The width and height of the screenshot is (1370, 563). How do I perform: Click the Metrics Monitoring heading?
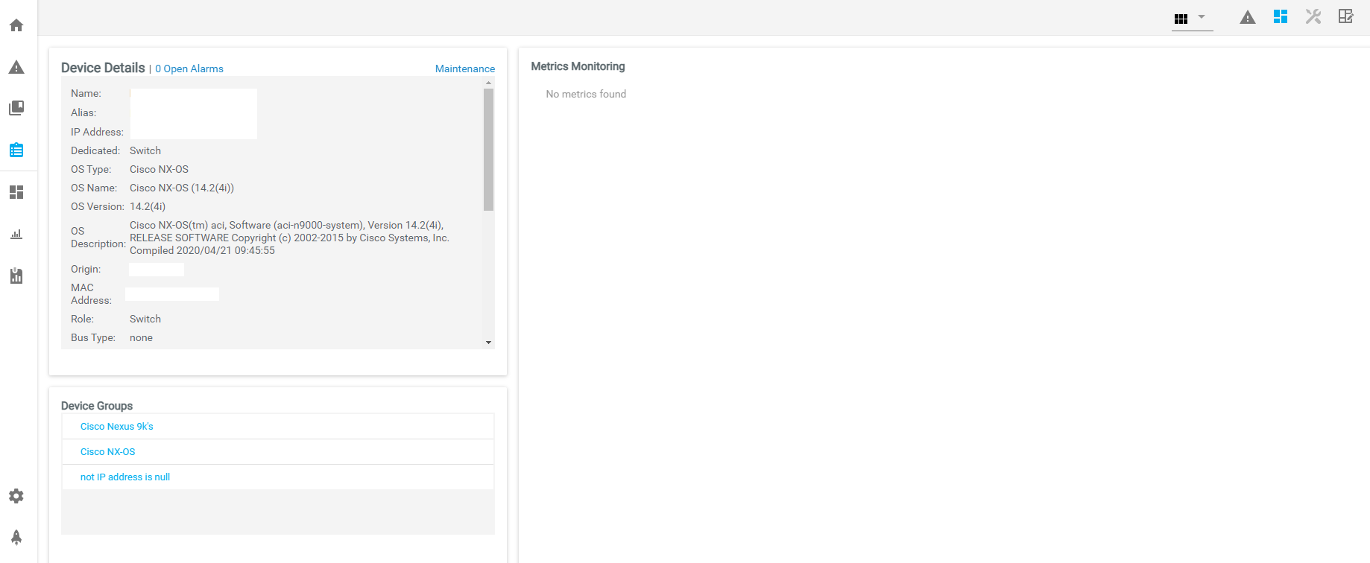click(578, 66)
